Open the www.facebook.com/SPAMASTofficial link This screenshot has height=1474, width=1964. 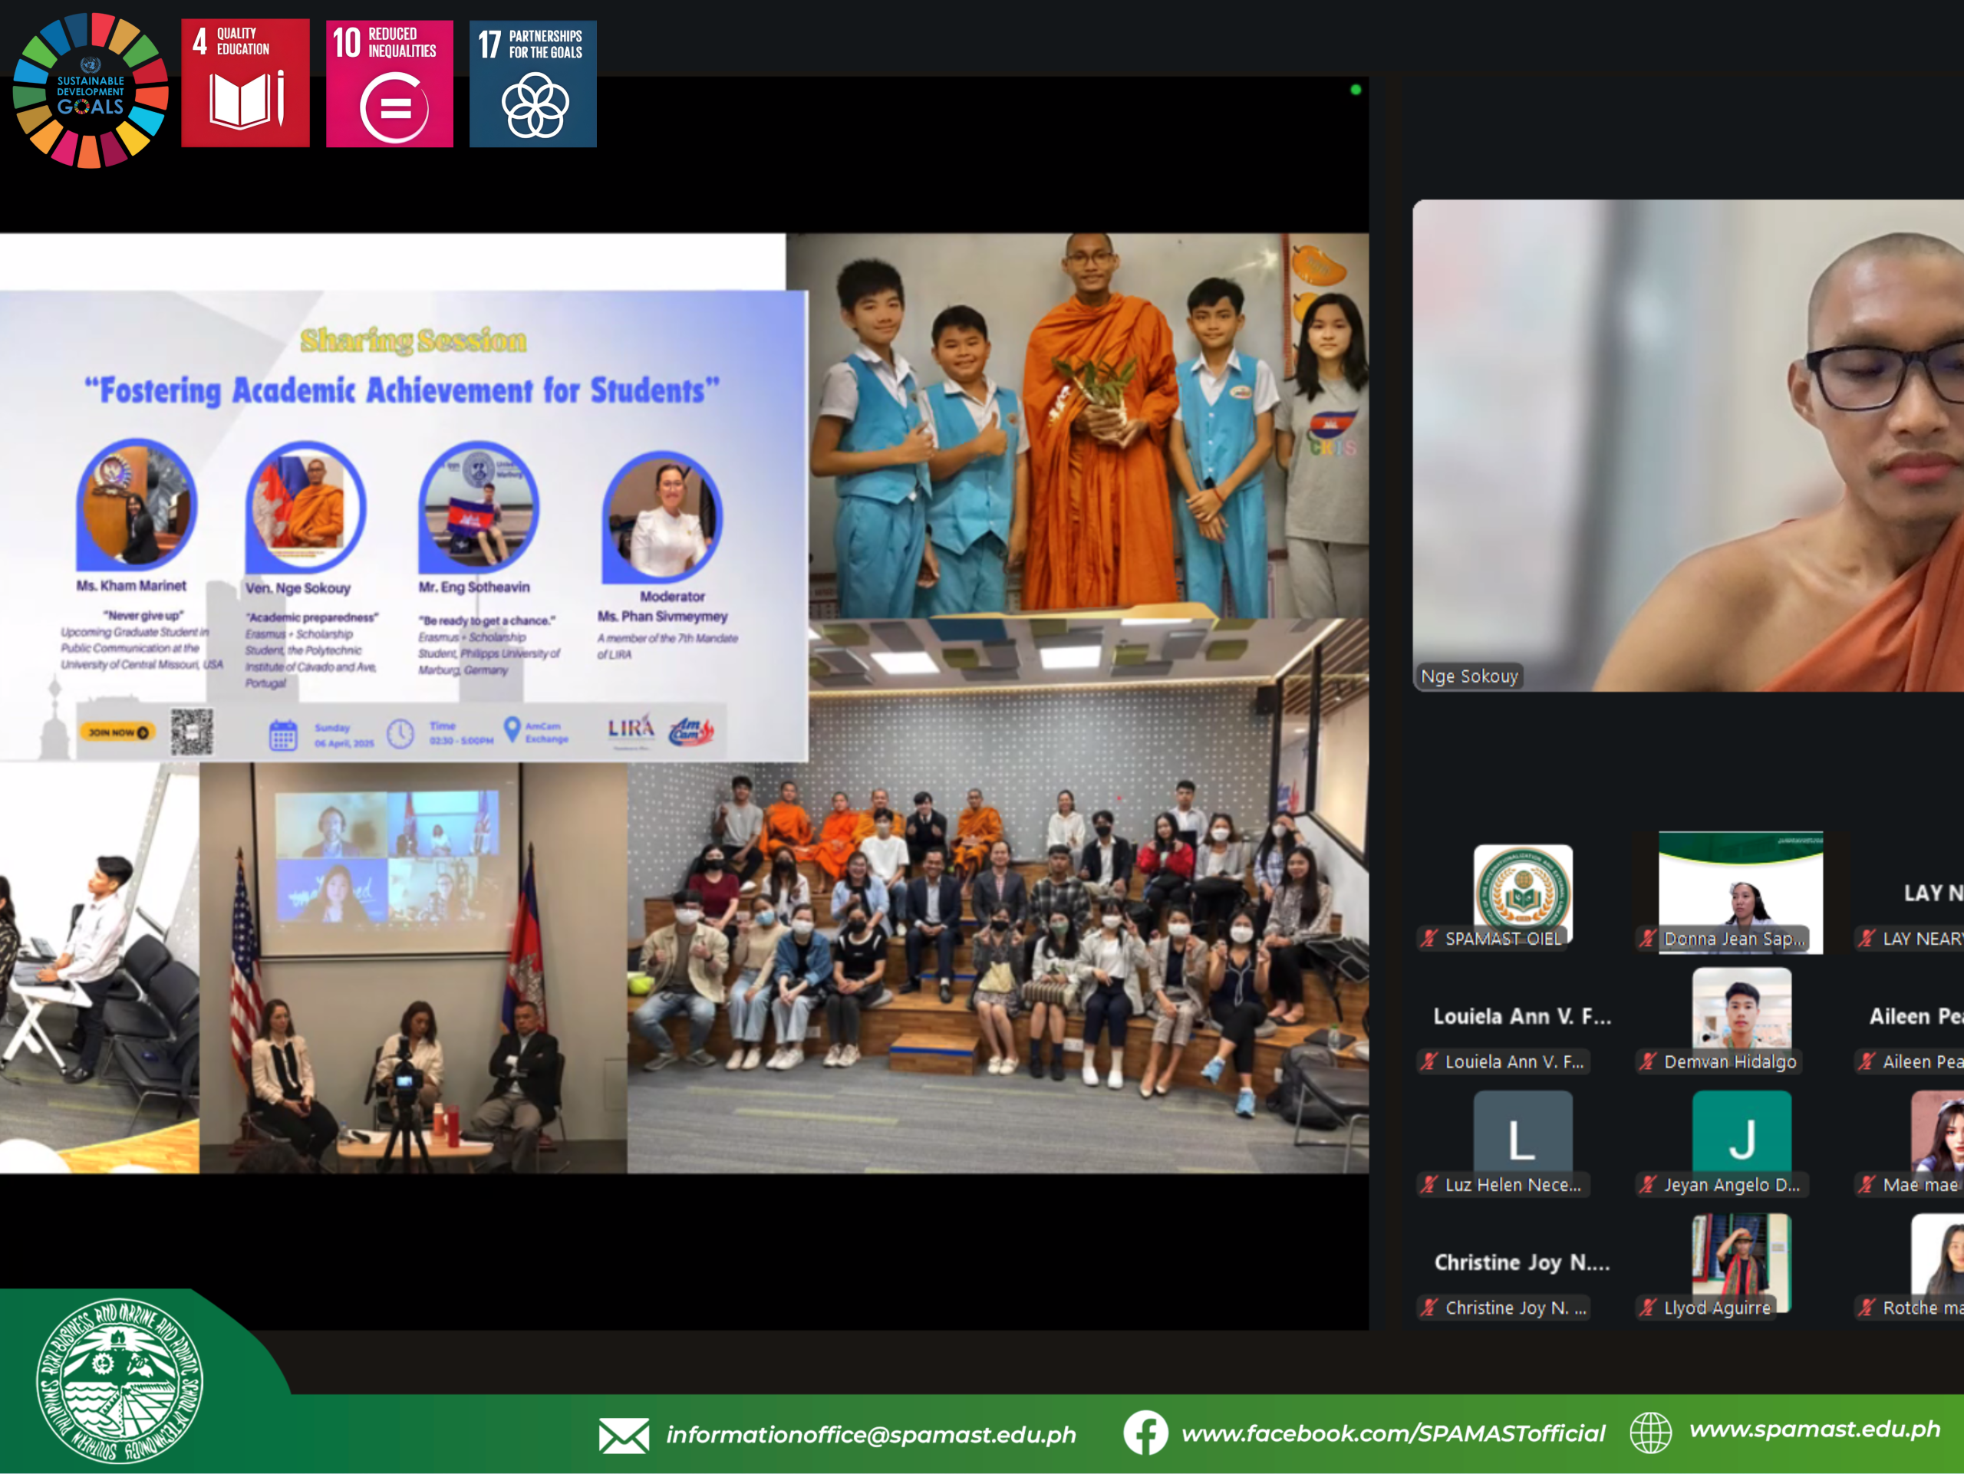(x=1393, y=1433)
